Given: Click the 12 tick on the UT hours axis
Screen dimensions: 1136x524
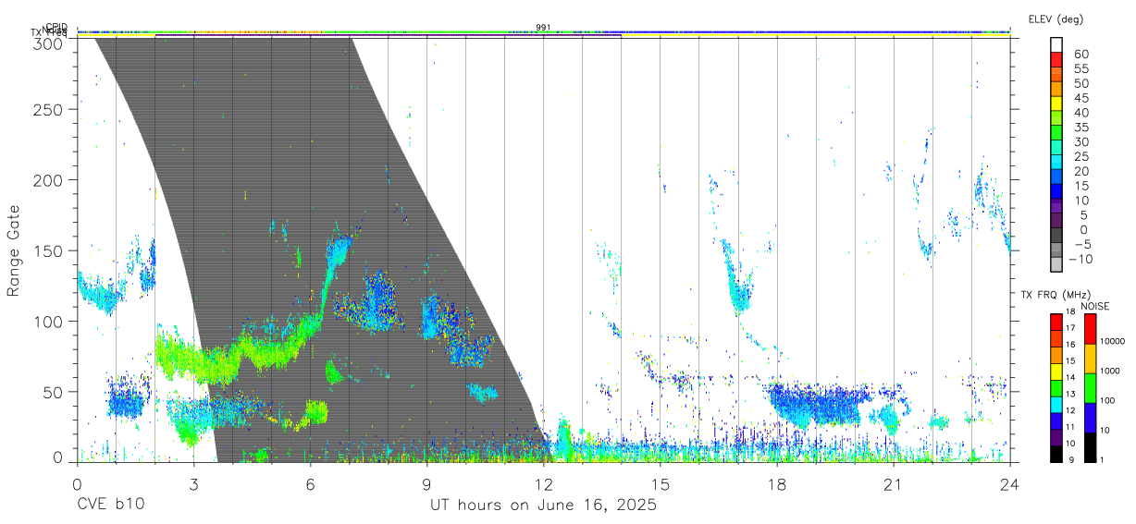Looking at the screenshot, I should [x=543, y=483].
